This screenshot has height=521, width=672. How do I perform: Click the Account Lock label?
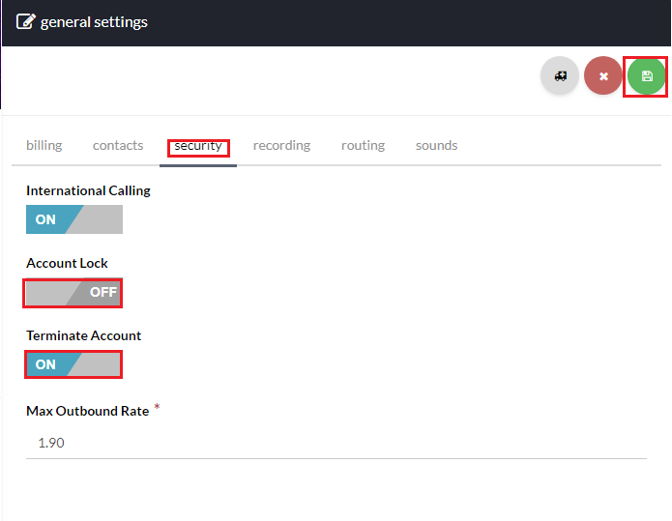click(67, 263)
